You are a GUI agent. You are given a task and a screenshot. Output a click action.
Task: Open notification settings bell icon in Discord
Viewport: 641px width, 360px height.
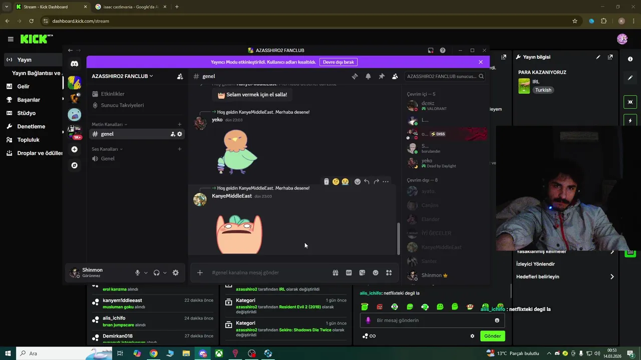click(x=368, y=76)
